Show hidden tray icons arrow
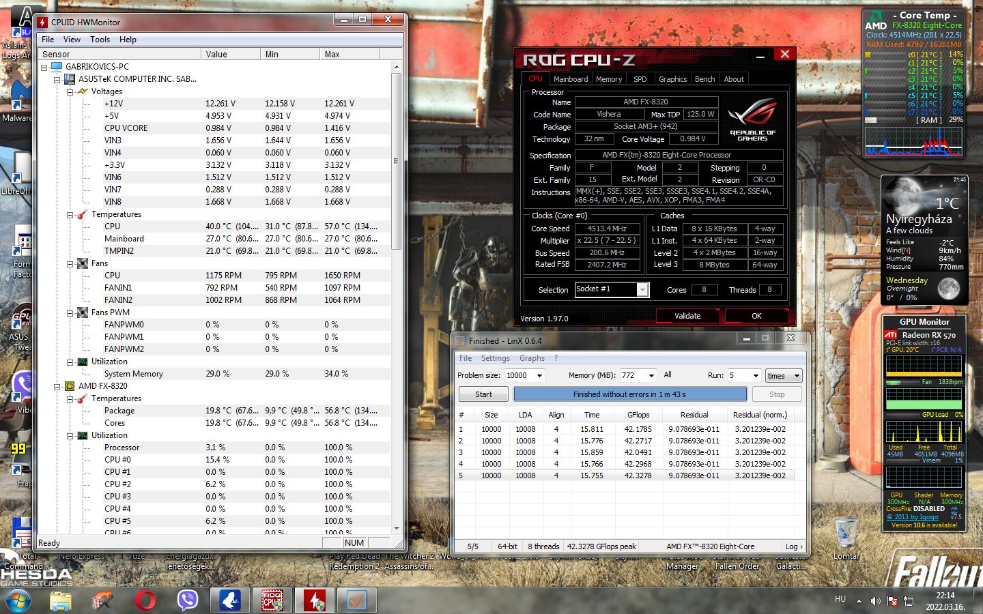Viewport: 983px width, 614px height. (x=859, y=600)
